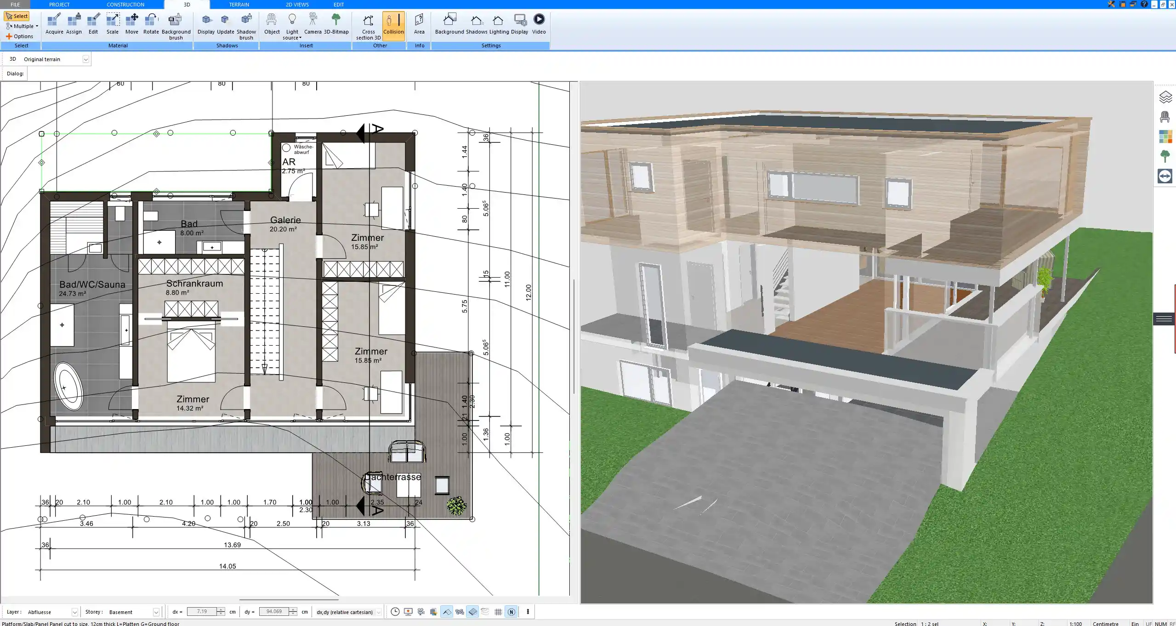Select the Acquire material tool
This screenshot has height=626, width=1176.
[x=54, y=24]
